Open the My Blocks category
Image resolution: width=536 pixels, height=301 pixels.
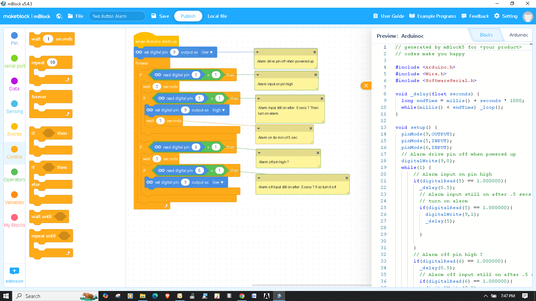point(14,221)
